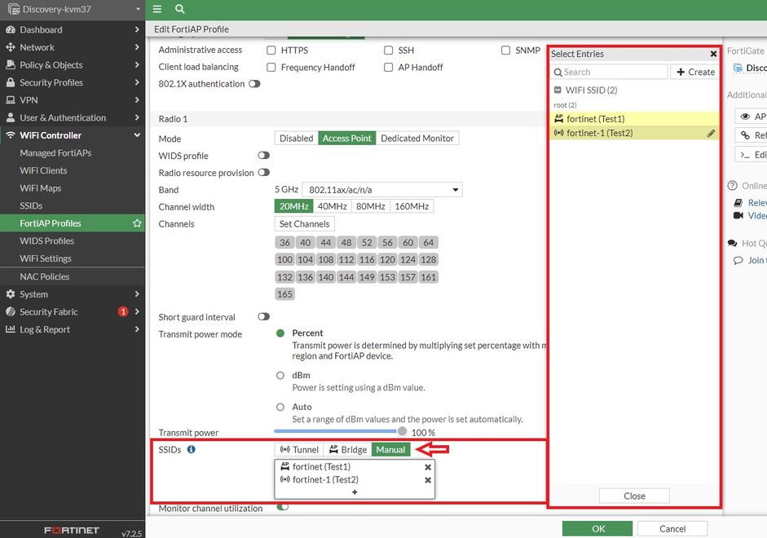Click the pencil edit icon for fortinet-1 (Test2)
This screenshot has width=767, height=538.
pyautogui.click(x=712, y=134)
